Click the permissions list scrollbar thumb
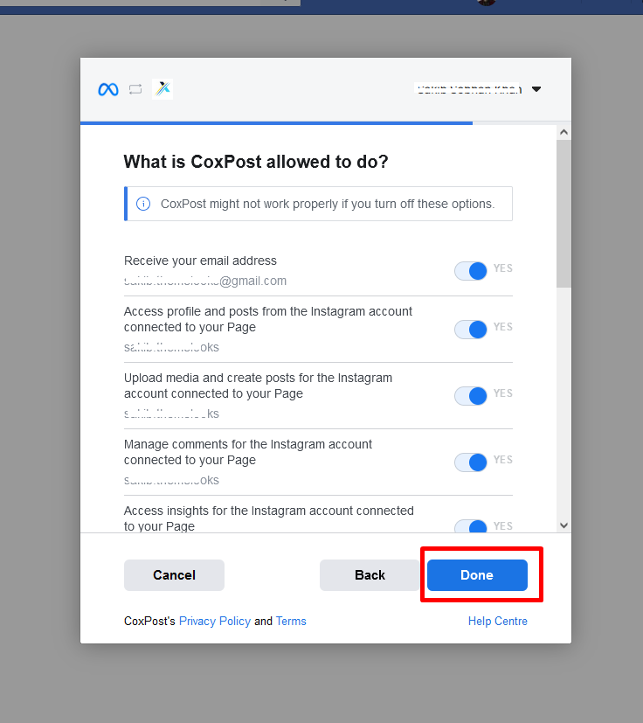 [x=563, y=212]
